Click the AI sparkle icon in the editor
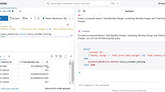 (68, 25)
